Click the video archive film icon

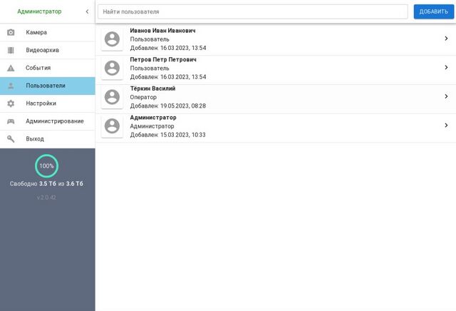tap(11, 50)
